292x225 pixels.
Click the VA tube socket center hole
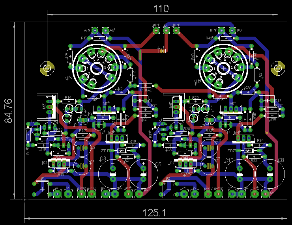97,69
